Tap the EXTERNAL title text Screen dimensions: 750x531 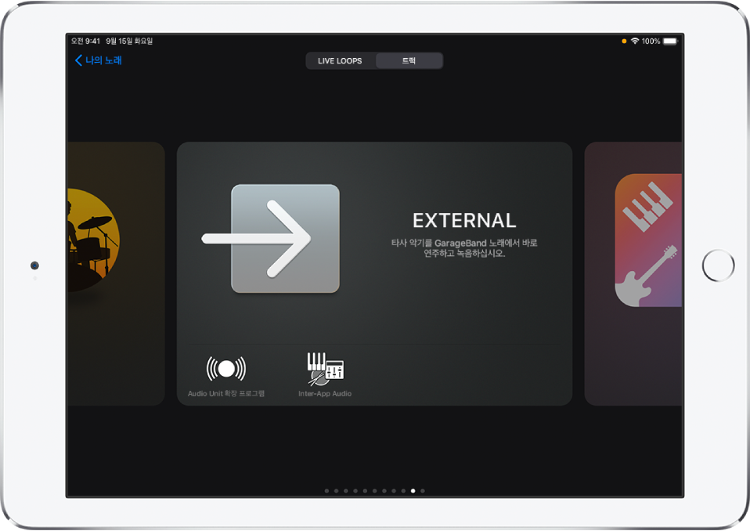(464, 221)
